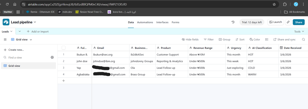Click the Email column header
This screenshot has width=308, height=109.
[110, 48]
